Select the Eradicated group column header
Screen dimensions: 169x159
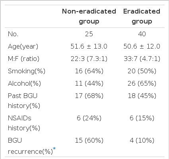tap(142, 16)
